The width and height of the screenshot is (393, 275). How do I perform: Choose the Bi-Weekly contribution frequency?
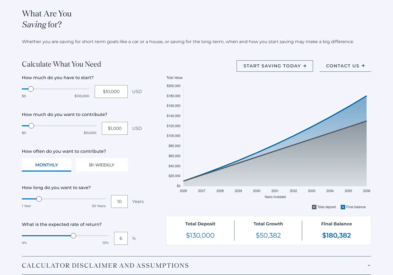click(x=102, y=165)
